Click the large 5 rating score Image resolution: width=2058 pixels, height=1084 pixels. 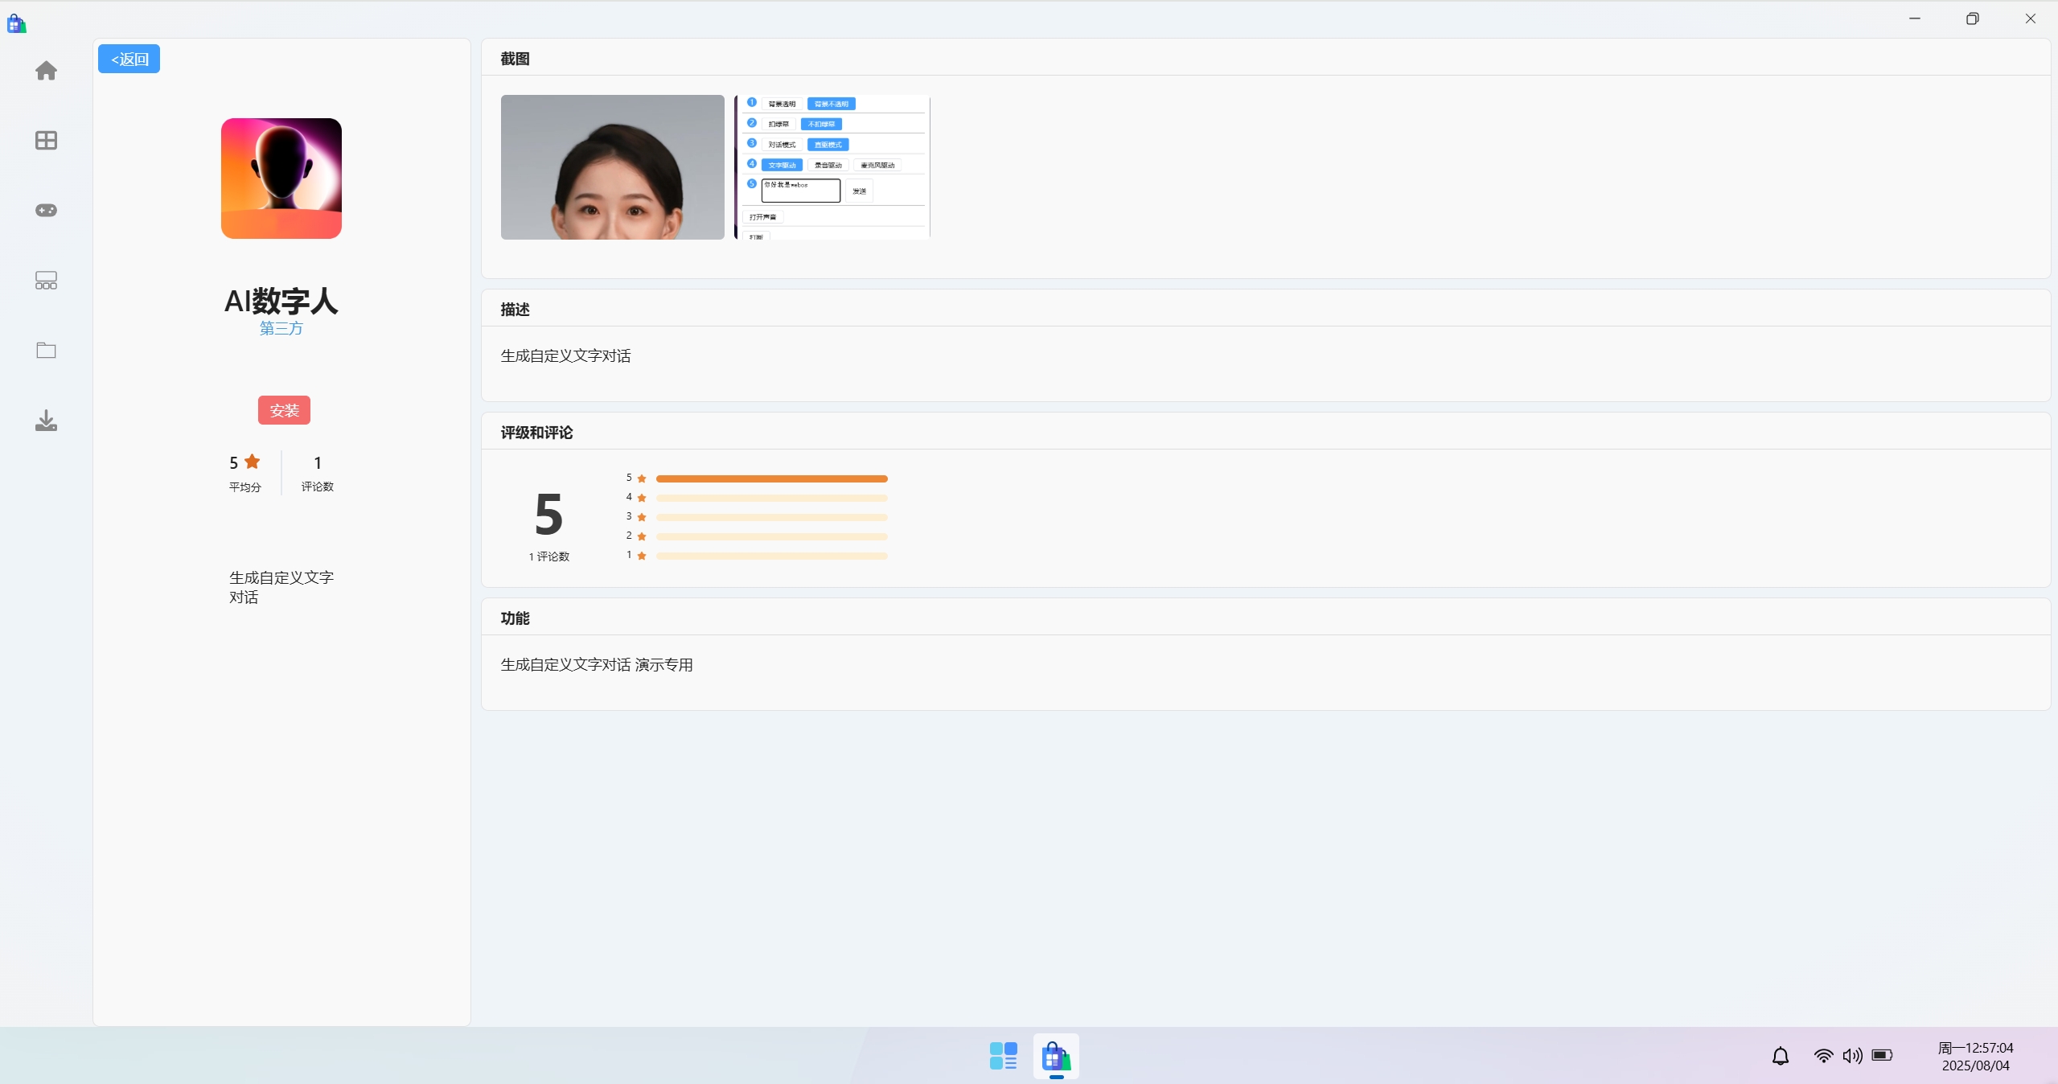click(x=548, y=515)
